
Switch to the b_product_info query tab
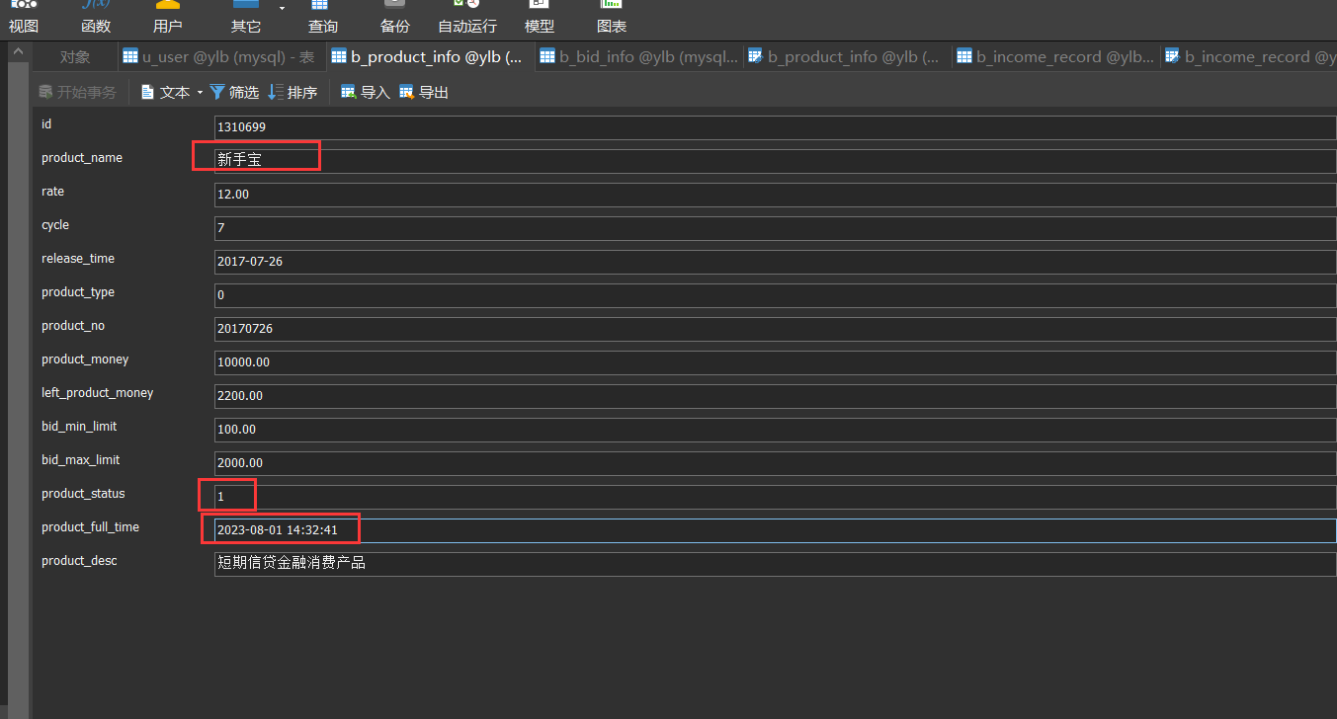(x=847, y=57)
